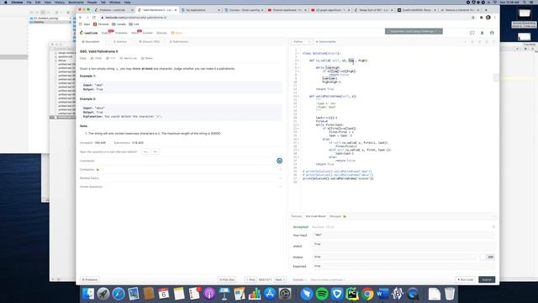Open the Numbers bar-chart icon in Dock
The width and height of the screenshot is (538, 303).
(x=255, y=294)
